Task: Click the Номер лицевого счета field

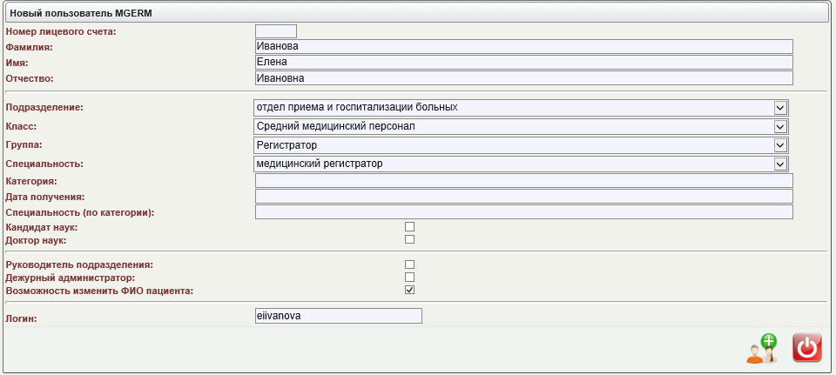Action: [x=275, y=32]
